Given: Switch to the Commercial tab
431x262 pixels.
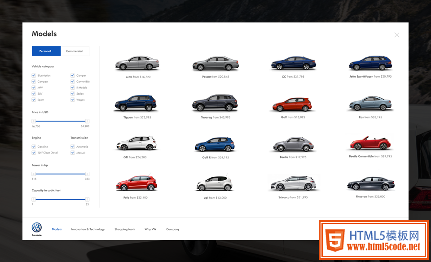Looking at the screenshot, I should tap(75, 51).
